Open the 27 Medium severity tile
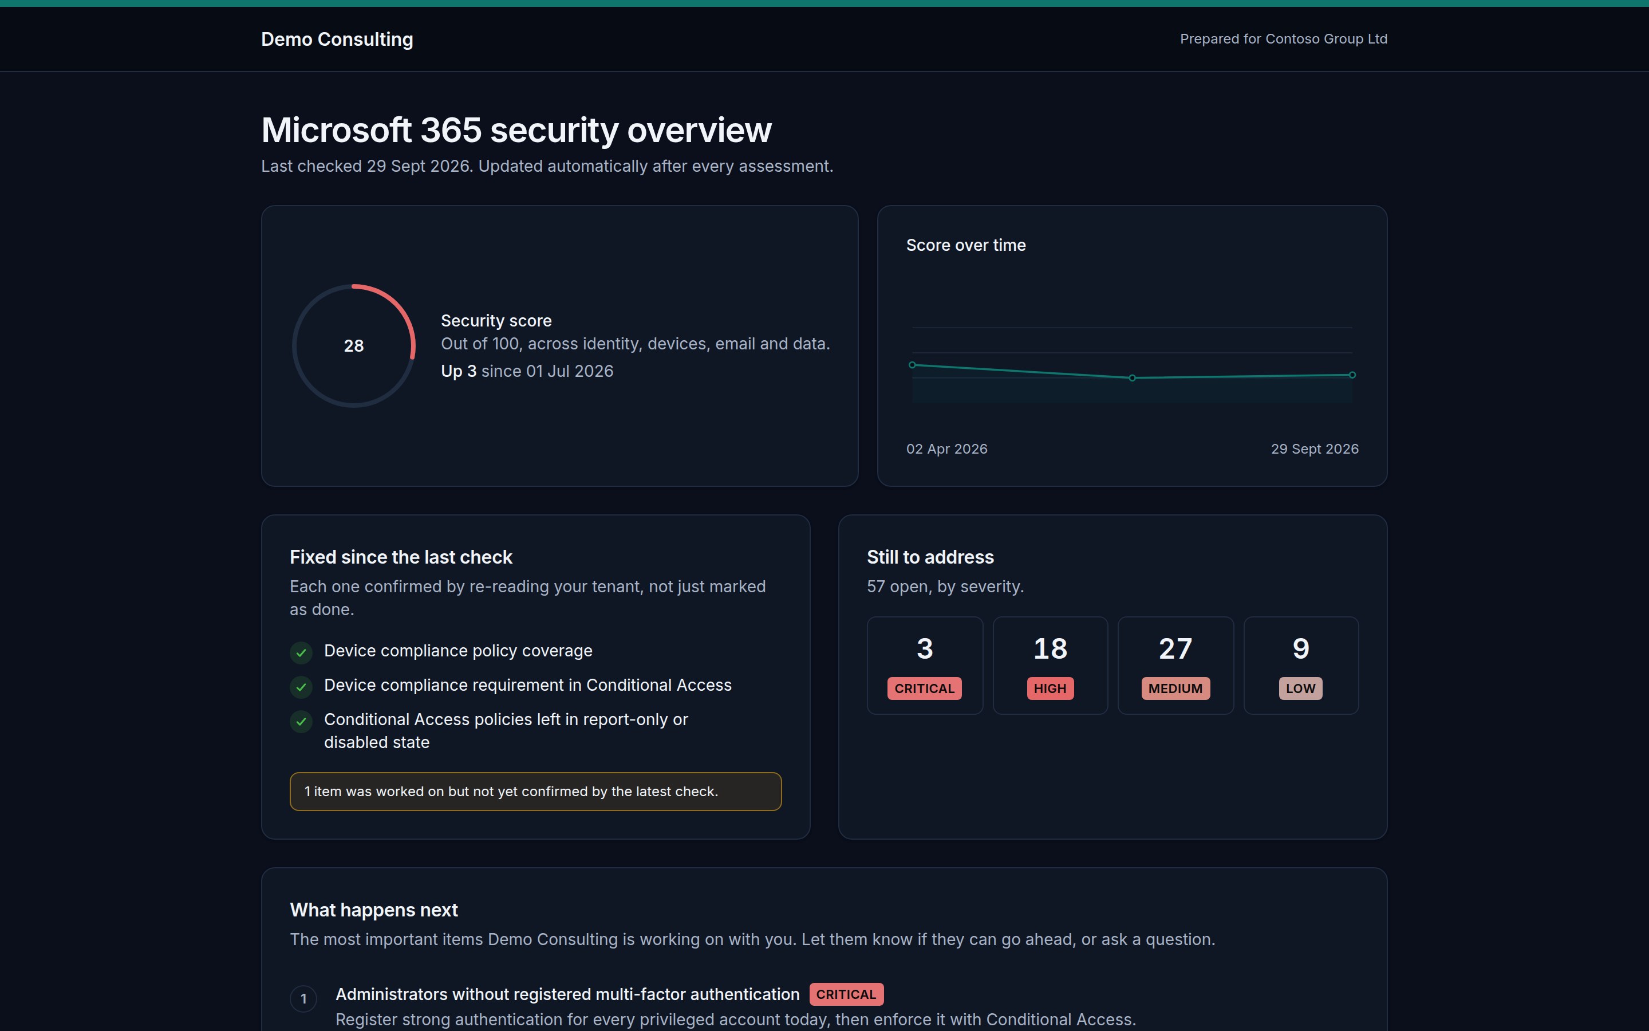This screenshot has width=1649, height=1031. pyautogui.click(x=1175, y=666)
